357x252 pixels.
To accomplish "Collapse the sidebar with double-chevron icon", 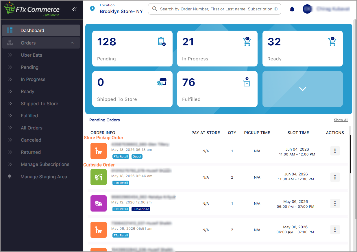I will (74, 9).
